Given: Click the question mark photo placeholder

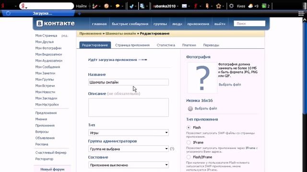Looking at the screenshot, I should (x=202, y=78).
